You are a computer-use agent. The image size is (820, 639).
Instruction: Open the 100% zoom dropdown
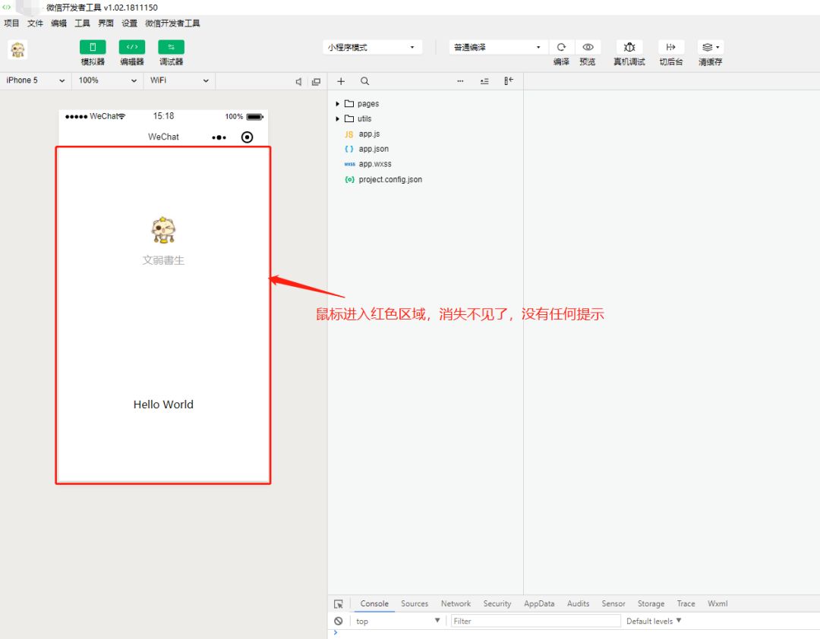click(107, 80)
